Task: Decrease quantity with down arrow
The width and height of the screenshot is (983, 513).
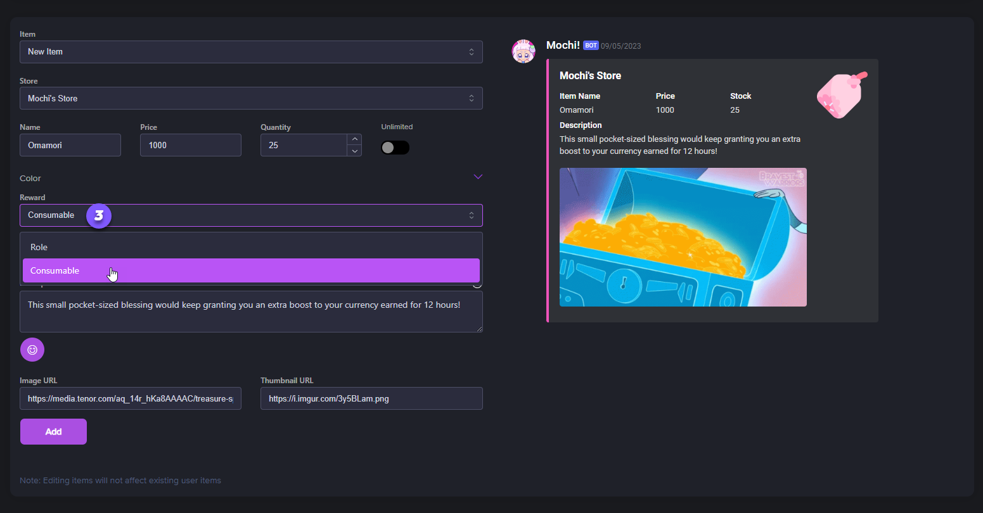Action: (354, 151)
